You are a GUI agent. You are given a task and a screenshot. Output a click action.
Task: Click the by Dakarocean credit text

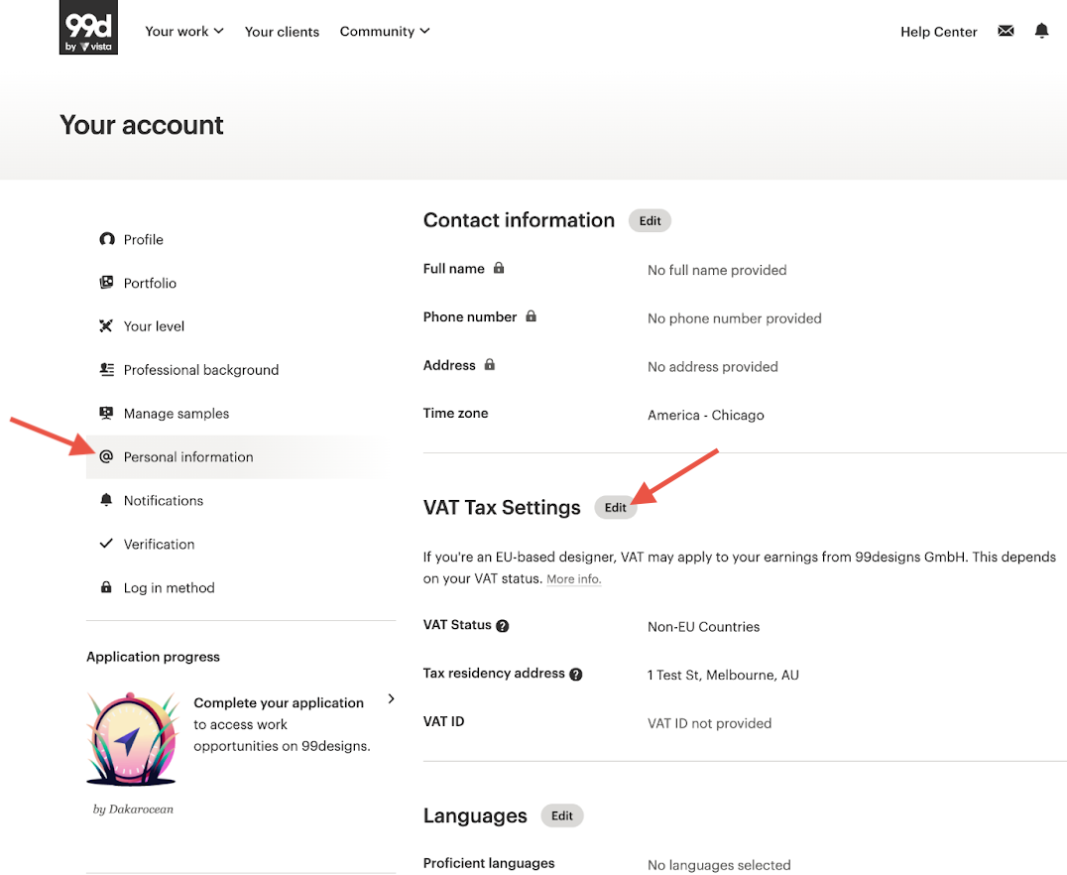[x=133, y=809]
